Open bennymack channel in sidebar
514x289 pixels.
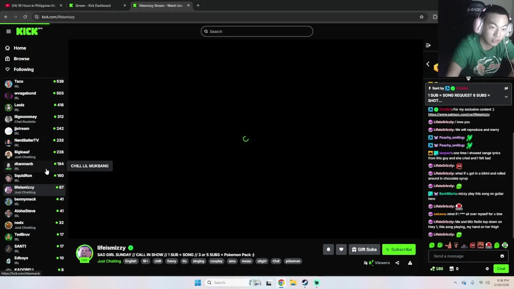pos(34,201)
